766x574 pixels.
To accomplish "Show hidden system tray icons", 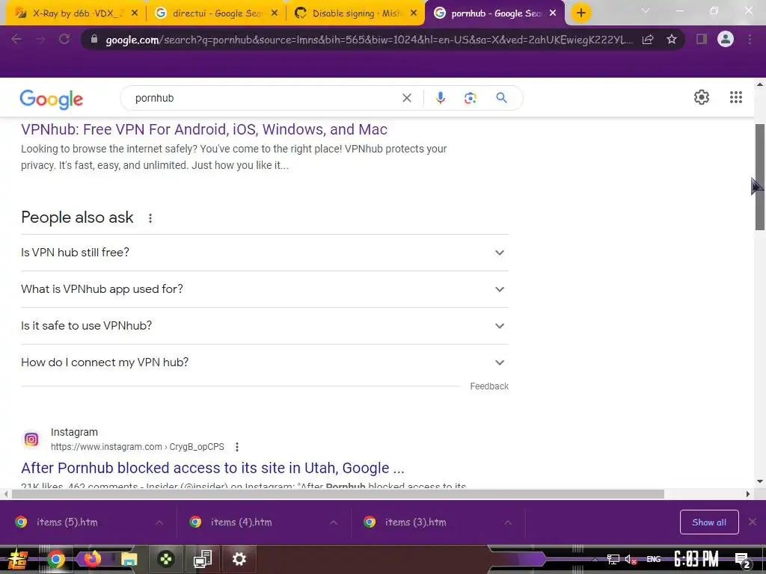I will [594, 559].
